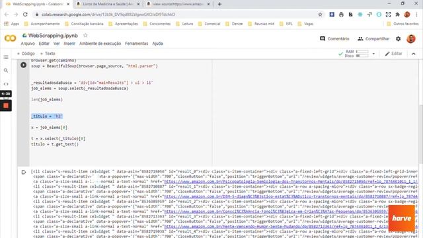Collapse the header with the chevron arrow
This screenshot has height=238, width=423.
[414, 54]
